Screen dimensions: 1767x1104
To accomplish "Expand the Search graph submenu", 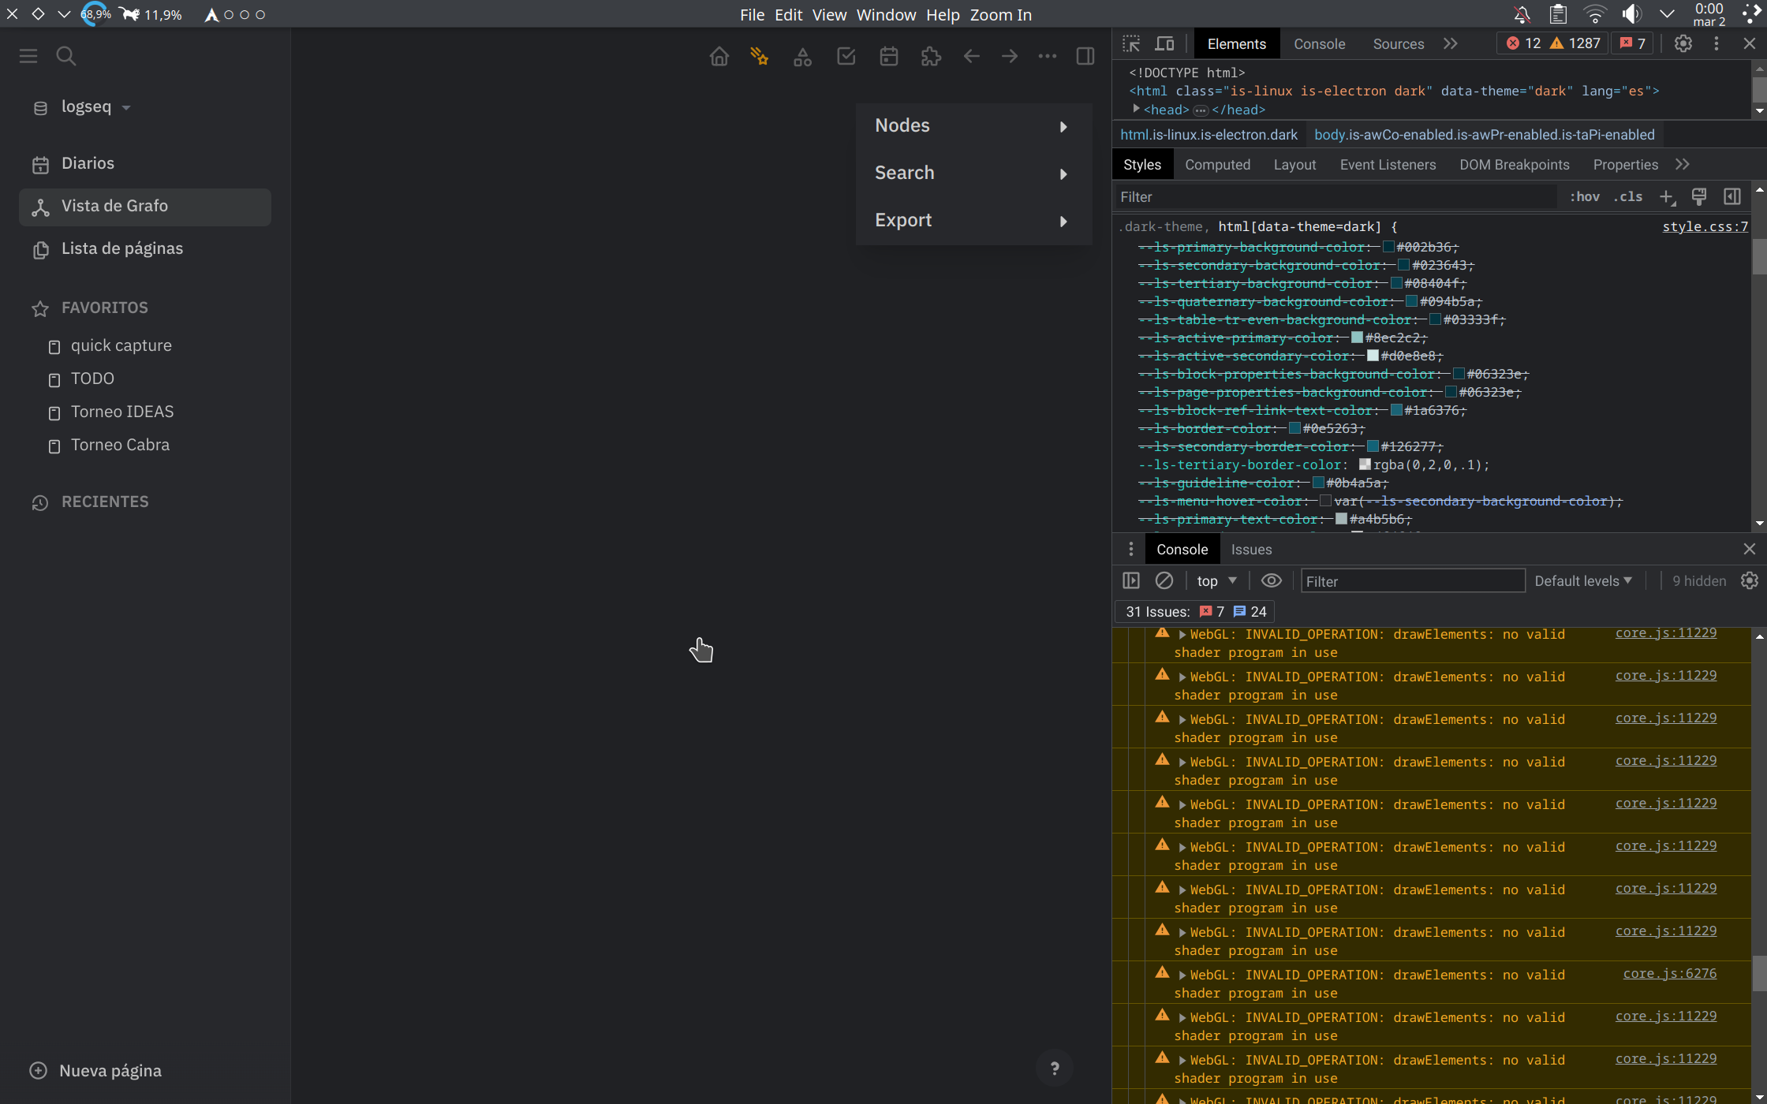I will click(973, 173).
